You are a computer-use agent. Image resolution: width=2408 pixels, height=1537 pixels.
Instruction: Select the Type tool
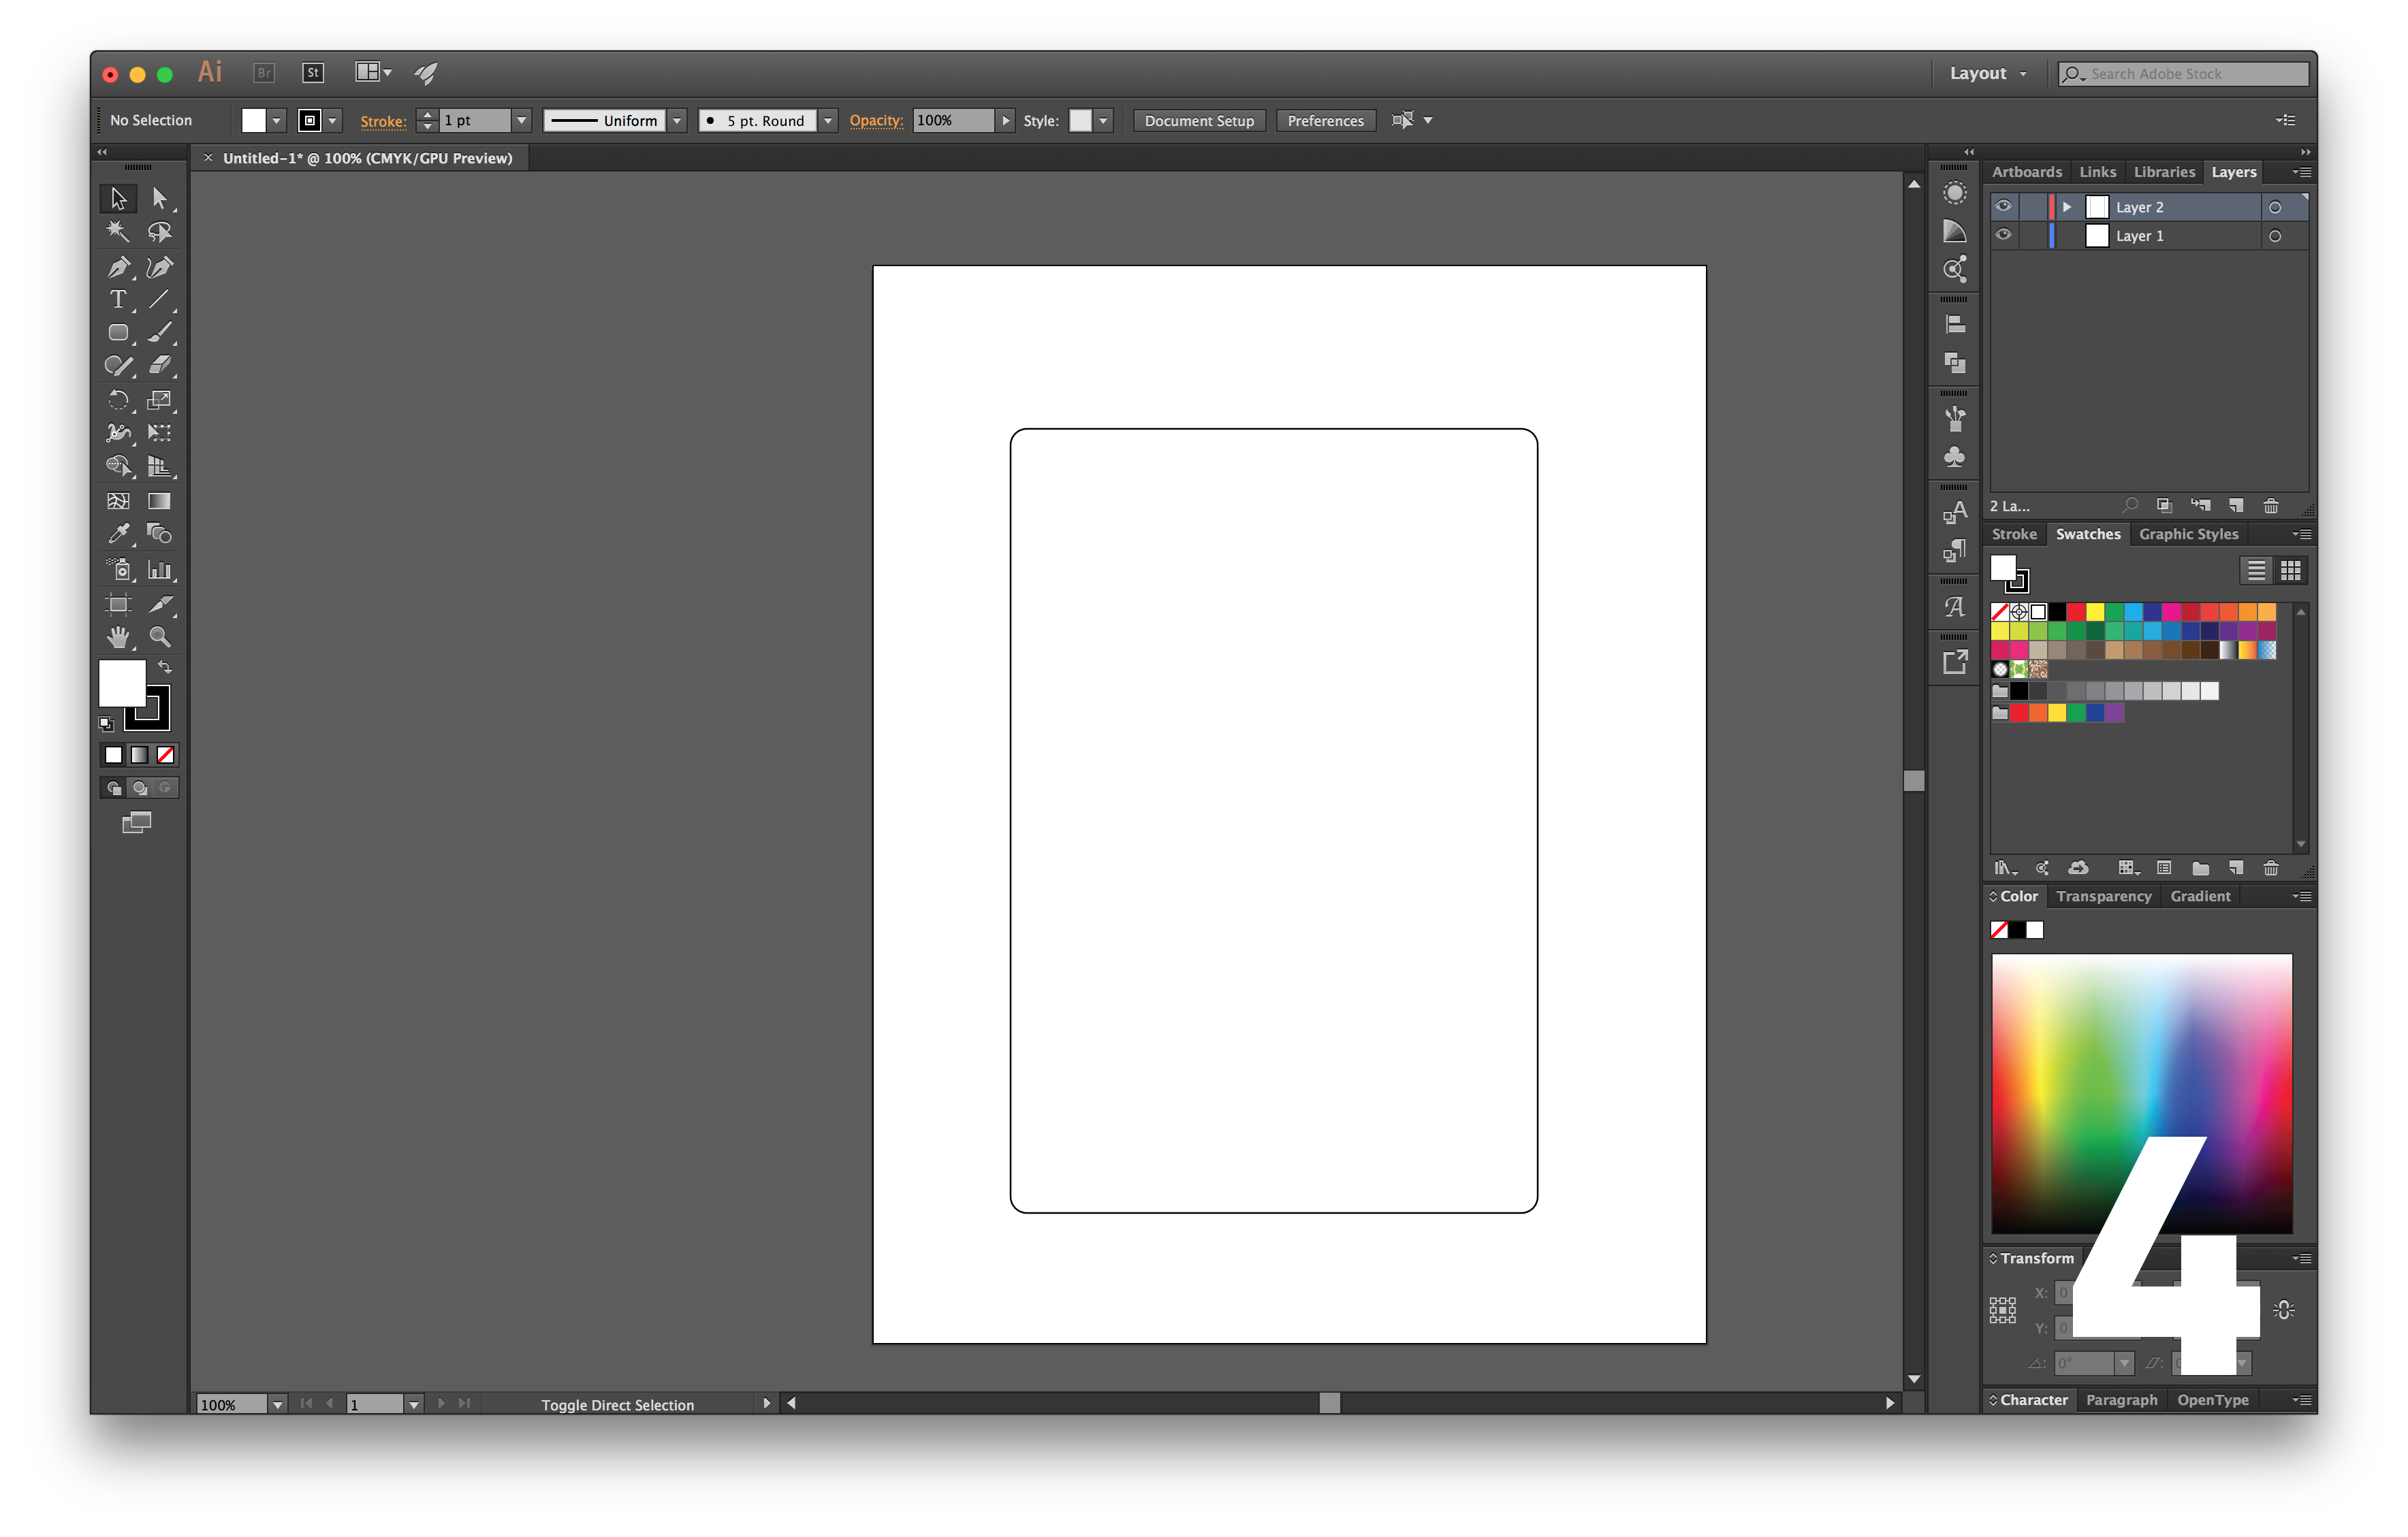(x=118, y=299)
